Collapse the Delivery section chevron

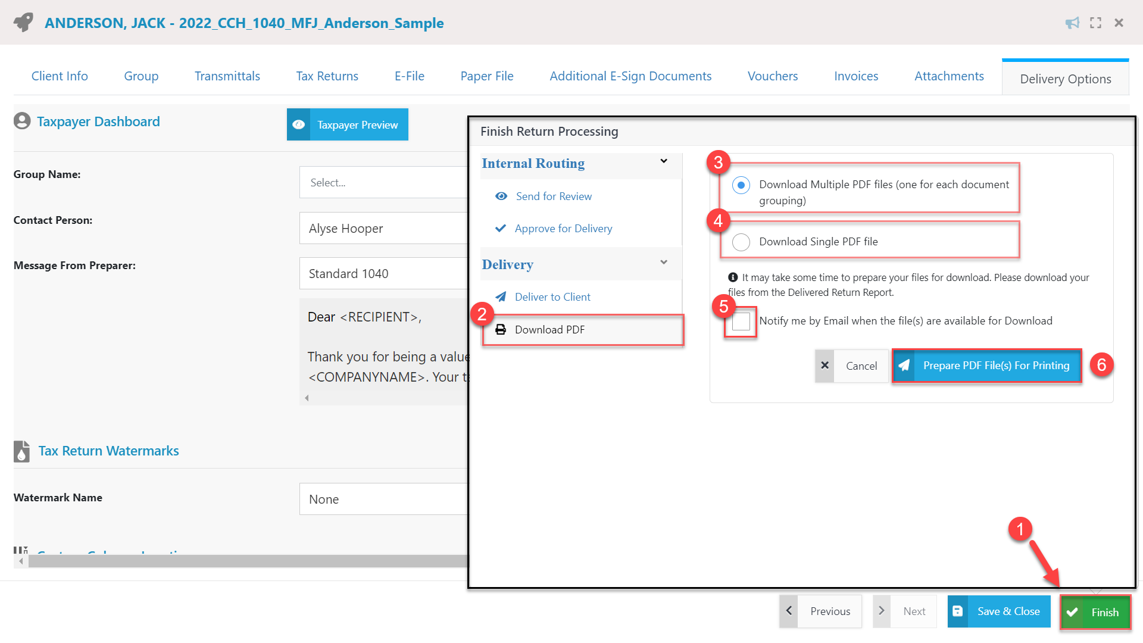click(x=664, y=263)
